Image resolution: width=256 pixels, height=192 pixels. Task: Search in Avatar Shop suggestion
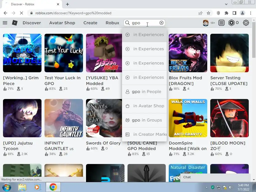click(144, 106)
